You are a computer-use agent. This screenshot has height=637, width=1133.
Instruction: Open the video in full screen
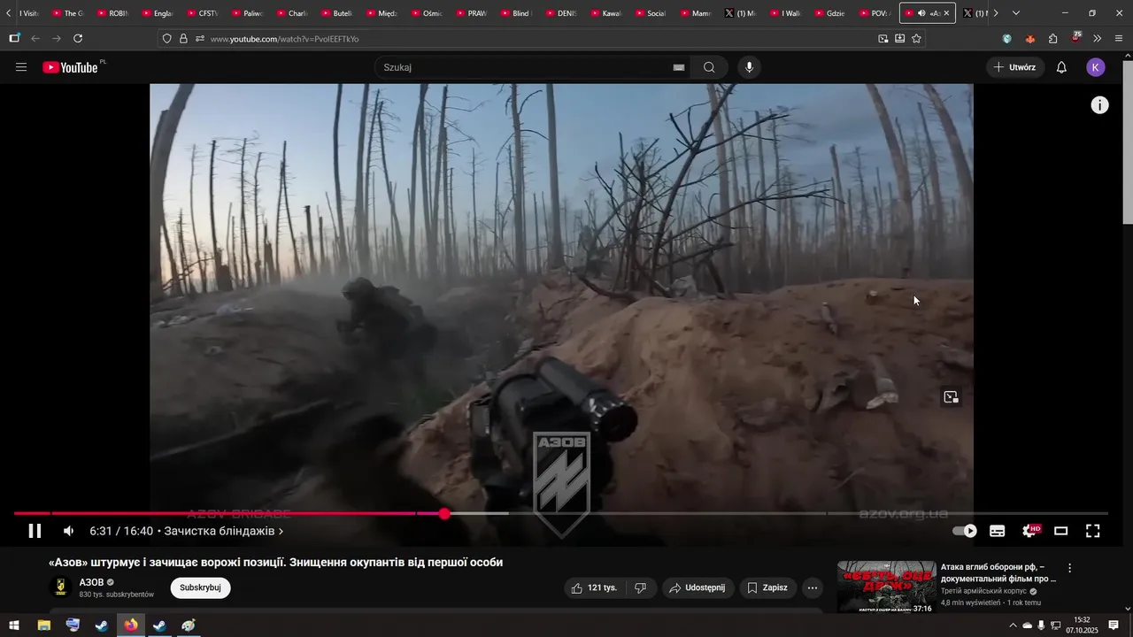coord(1093,531)
